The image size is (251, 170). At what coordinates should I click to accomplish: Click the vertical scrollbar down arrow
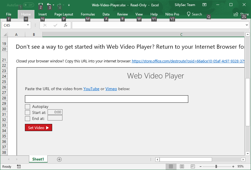point(248,153)
